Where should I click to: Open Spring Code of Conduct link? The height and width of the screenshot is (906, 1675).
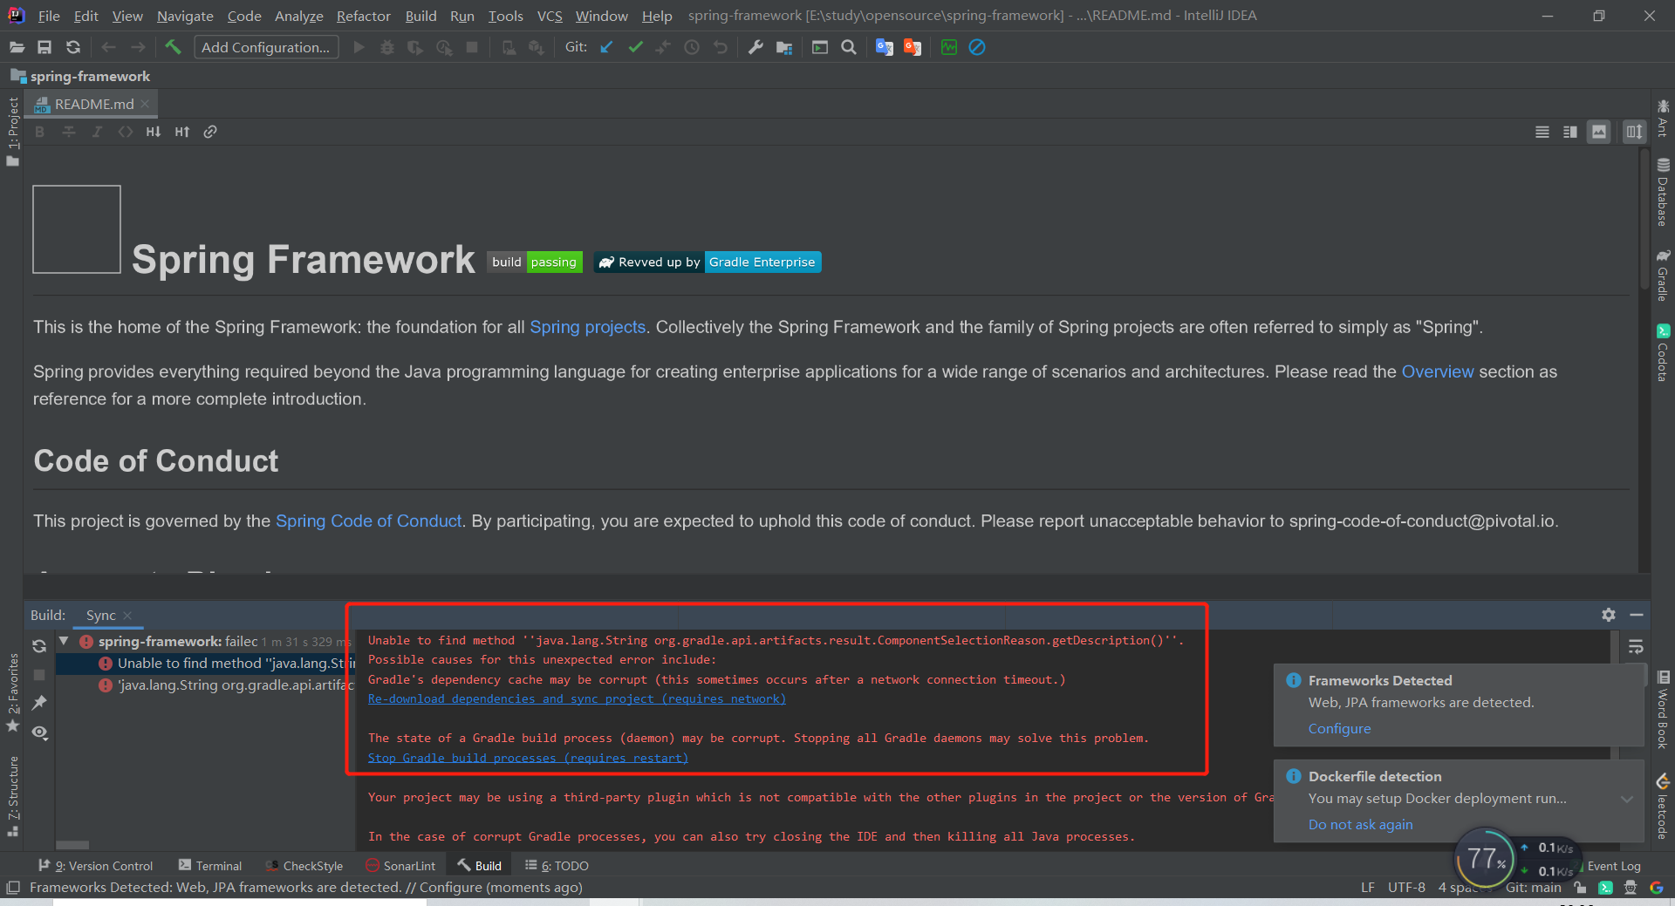pos(368,521)
